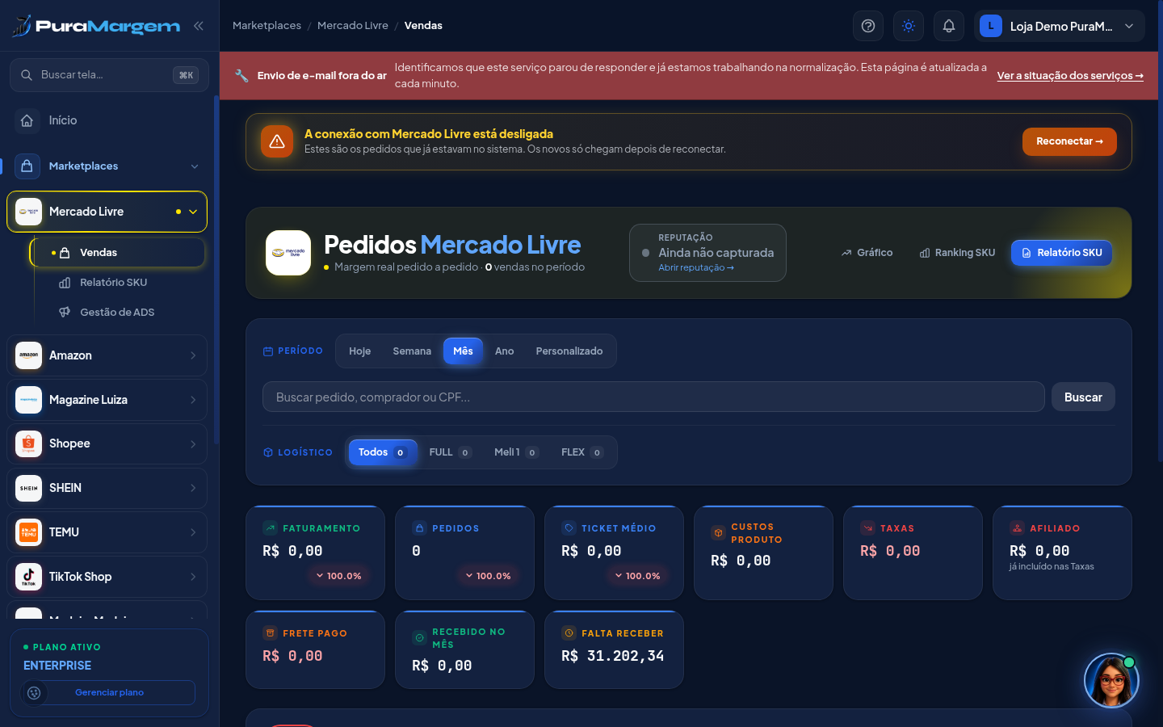Open the Loja Demo account dropdown

pyautogui.click(x=1060, y=26)
